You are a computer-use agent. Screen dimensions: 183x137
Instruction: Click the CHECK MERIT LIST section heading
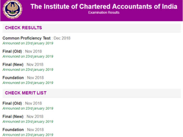point(26,93)
